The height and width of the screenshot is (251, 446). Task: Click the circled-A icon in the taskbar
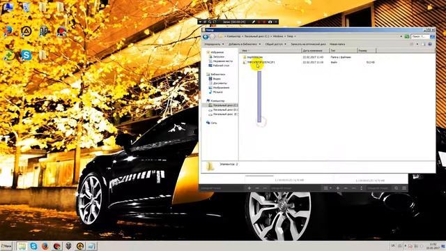(x=80, y=246)
